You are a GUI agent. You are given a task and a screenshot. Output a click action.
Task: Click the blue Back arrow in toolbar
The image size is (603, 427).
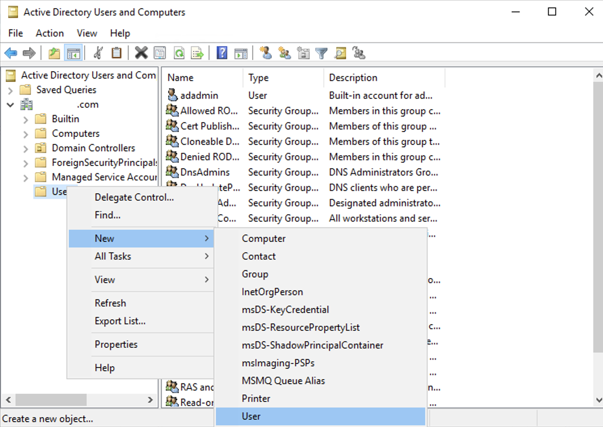click(x=11, y=53)
